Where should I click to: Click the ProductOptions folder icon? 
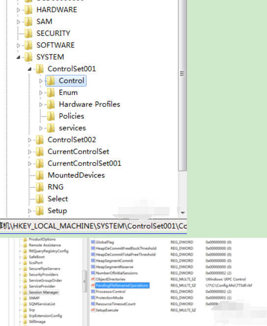[x=25, y=239]
